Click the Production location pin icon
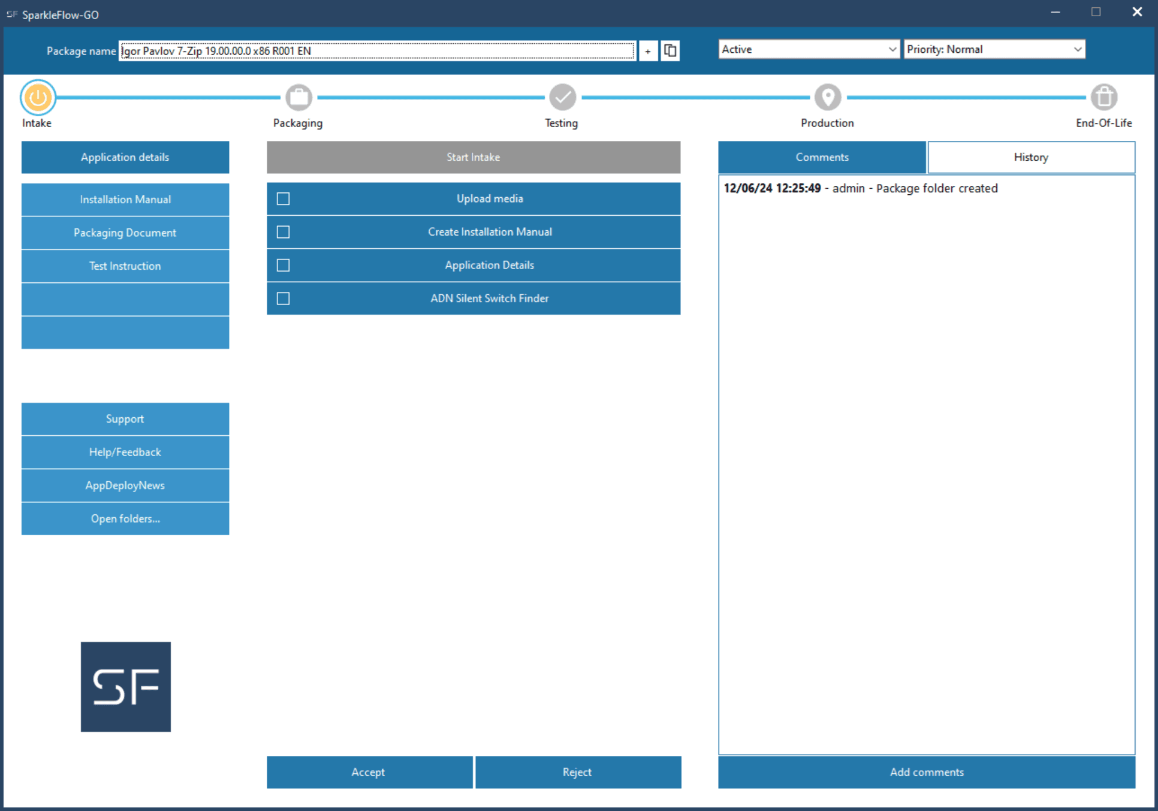 827,98
